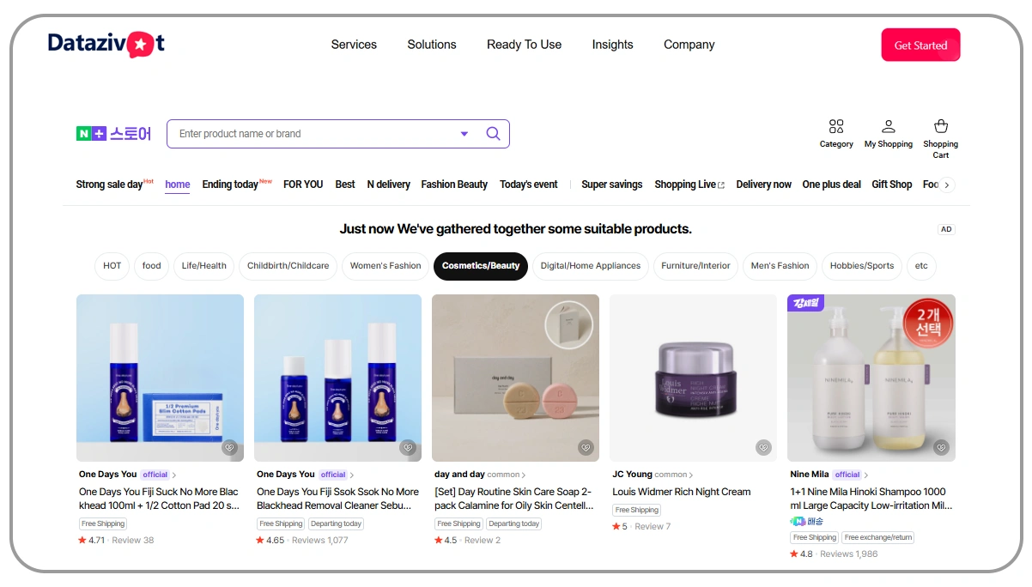The image size is (1032, 587).
Task: Switch to Women's Fashion category
Action: pyautogui.click(x=385, y=266)
